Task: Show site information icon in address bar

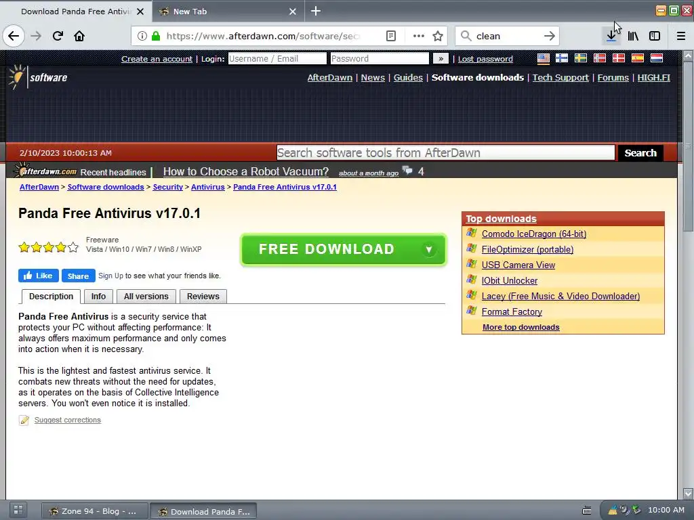Action: click(x=142, y=36)
